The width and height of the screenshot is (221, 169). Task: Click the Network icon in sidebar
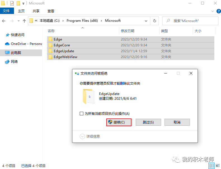pos(7,62)
